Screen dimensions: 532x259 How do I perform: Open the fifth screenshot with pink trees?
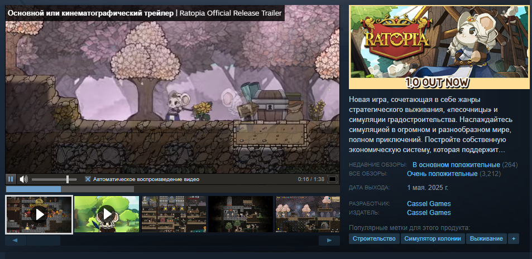click(x=308, y=214)
